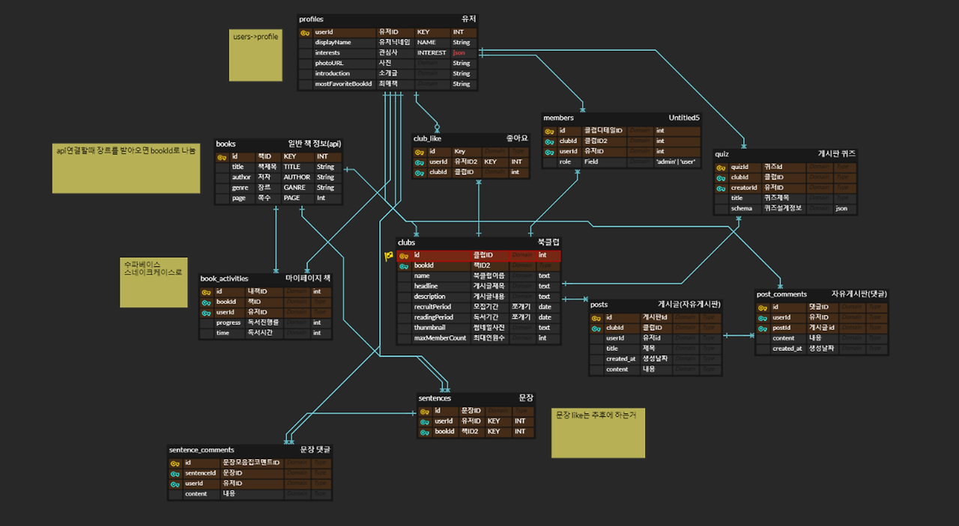Click the 'schema' column in quiz table
The width and height of the screenshot is (959, 526).
[745, 209]
